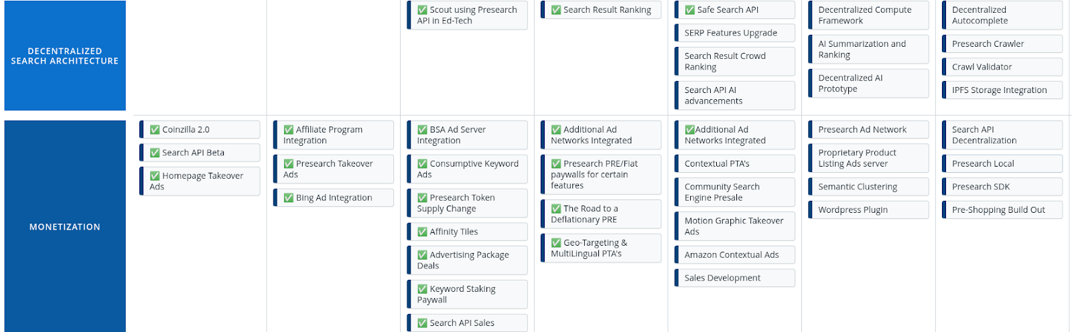This screenshot has height=332, width=1072.
Task: Open AI Summarization and Ranking card
Action: pyautogui.click(x=869, y=49)
